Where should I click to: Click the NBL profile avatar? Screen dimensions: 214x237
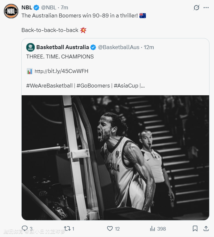coord(11,11)
